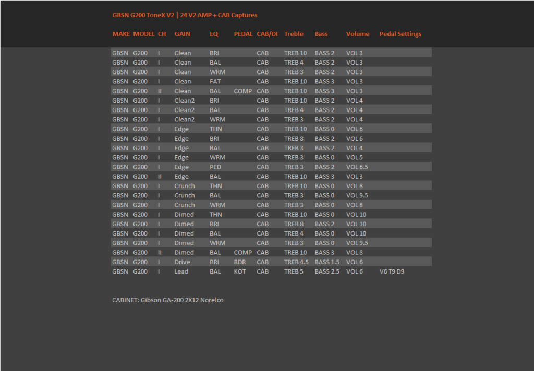This screenshot has height=371, width=534.
Task: Click the Crunch THN row's EQ cell
Action: pyautogui.click(x=215, y=186)
